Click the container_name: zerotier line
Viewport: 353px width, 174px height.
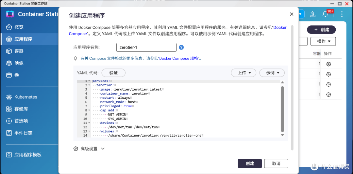click(125, 94)
